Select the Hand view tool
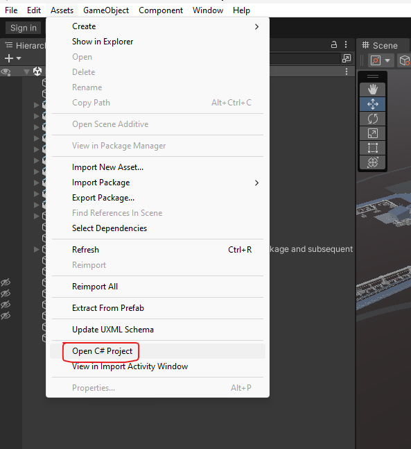Screen dimensions: 411x449 coord(372,90)
